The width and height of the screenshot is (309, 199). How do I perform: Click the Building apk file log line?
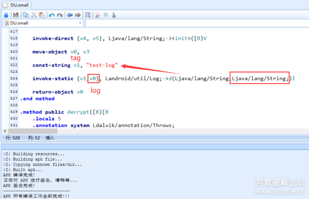[33, 159]
